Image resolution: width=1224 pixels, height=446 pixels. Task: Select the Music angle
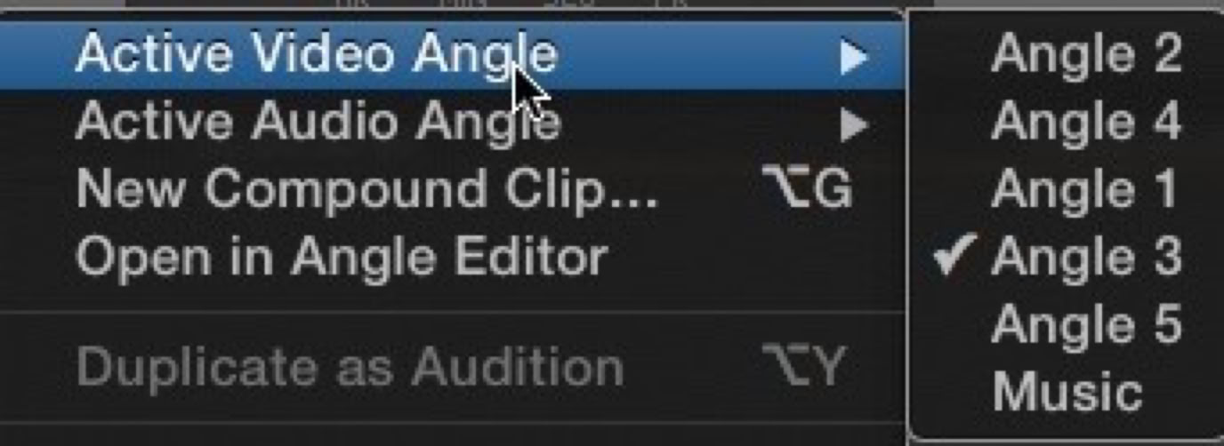tap(1066, 391)
